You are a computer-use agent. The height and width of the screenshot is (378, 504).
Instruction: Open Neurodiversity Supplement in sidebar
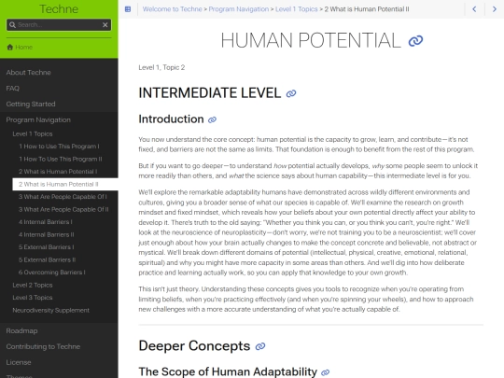tap(50, 310)
